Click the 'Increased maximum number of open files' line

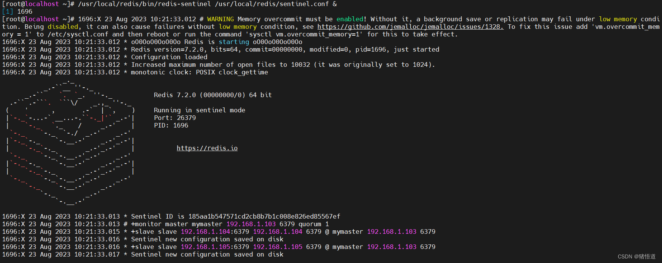pos(219,65)
